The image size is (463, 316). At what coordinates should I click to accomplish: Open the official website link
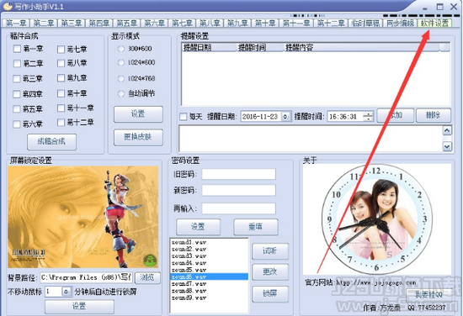pos(376,282)
